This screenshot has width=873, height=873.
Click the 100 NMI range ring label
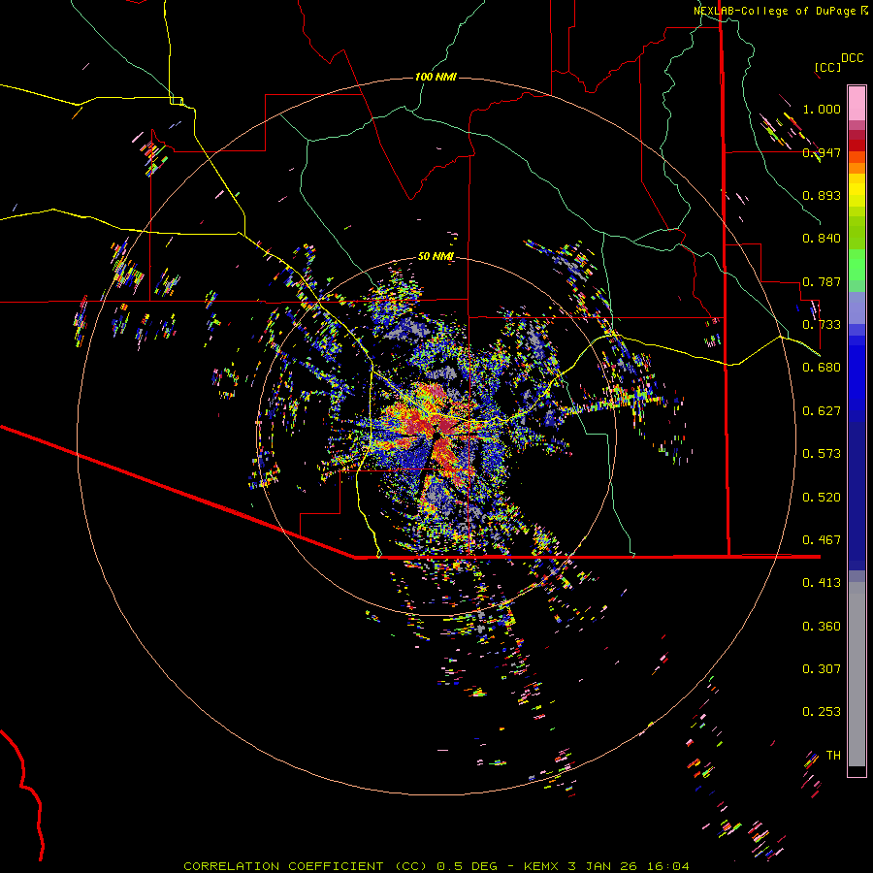(x=436, y=77)
